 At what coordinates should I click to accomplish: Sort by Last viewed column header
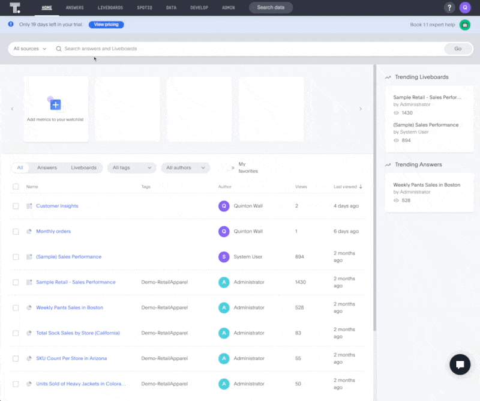pos(348,187)
